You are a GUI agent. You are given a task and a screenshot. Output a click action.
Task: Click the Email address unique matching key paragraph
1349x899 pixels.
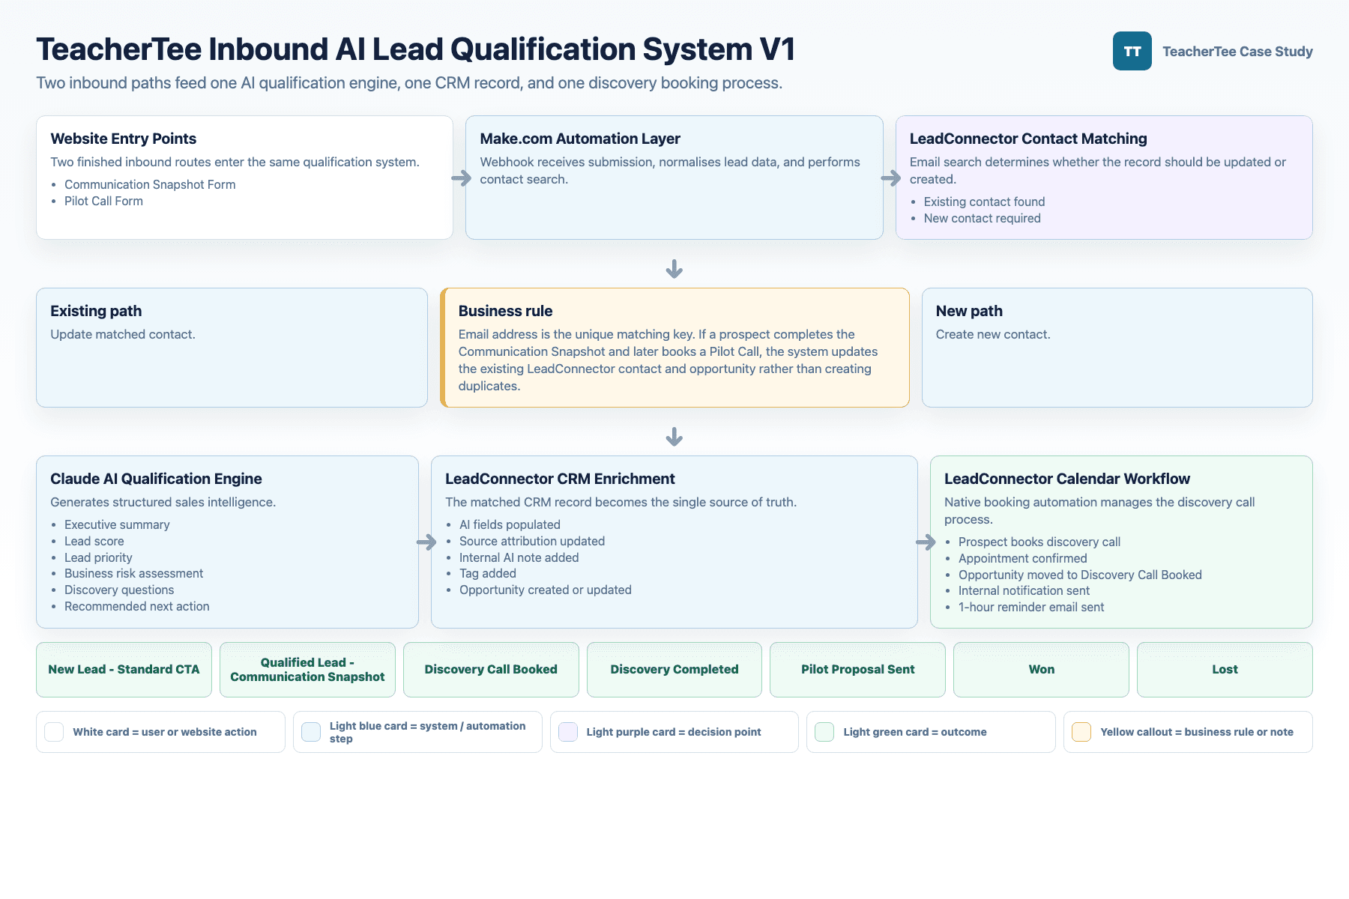click(668, 360)
